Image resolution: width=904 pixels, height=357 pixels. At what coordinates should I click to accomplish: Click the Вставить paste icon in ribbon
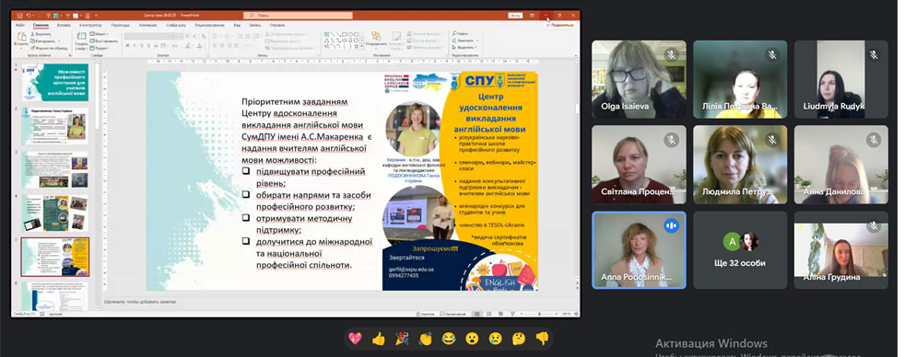coord(20,40)
